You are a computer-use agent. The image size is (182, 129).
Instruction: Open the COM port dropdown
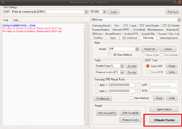86,12
